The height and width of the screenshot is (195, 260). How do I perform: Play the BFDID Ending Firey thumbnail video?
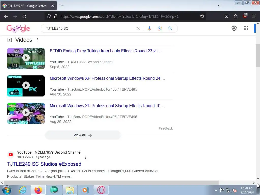pos(26,58)
